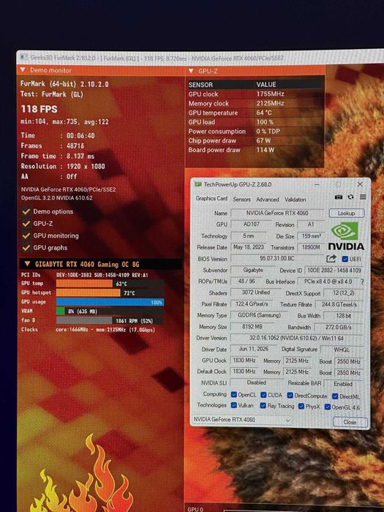Click the OpenGL 3.2.0 NVIDIA 610.62 text
This screenshot has width=384, height=512.
pyautogui.click(x=57, y=198)
